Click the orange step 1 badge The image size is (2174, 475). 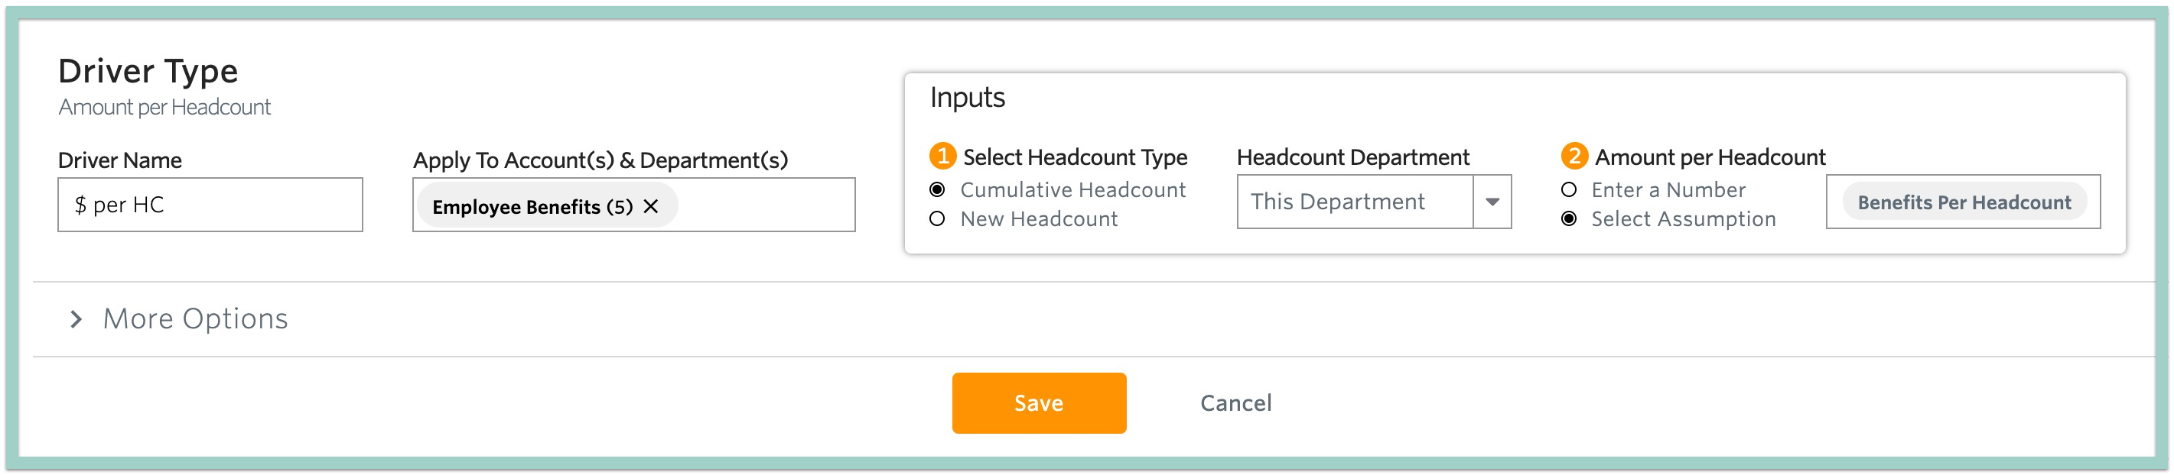click(x=942, y=156)
